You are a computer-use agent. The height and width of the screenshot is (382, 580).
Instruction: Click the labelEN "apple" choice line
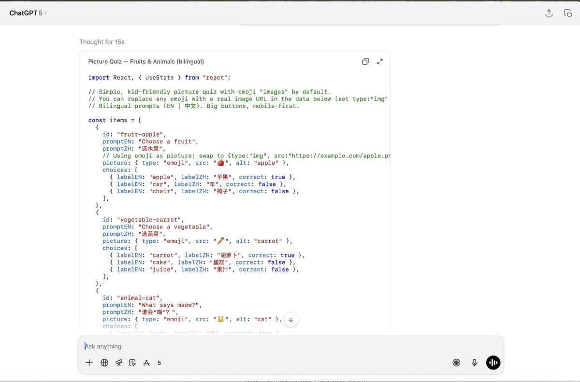pyautogui.click(x=202, y=177)
